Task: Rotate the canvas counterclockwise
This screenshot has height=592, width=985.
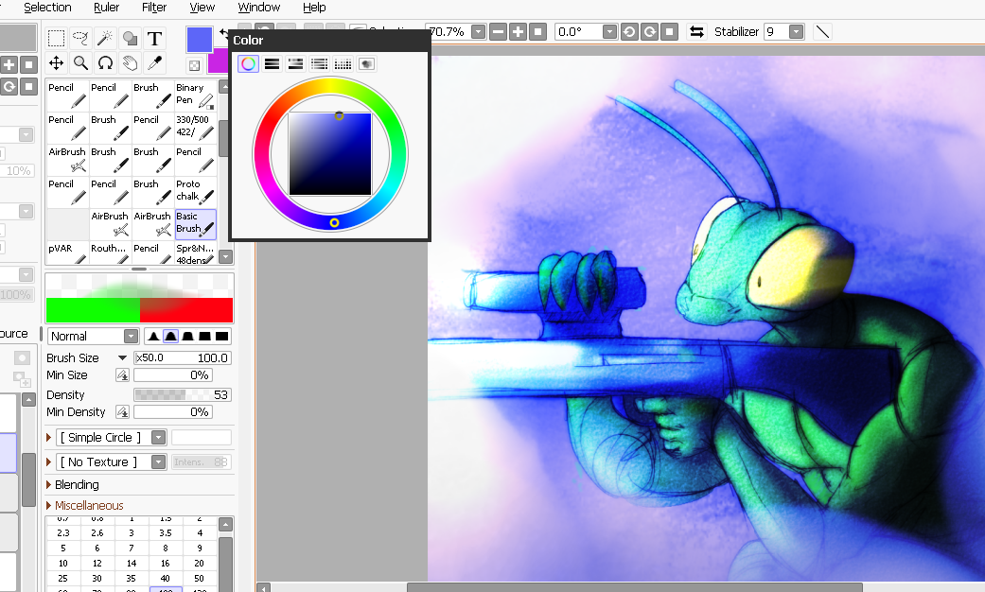Action: tap(629, 32)
